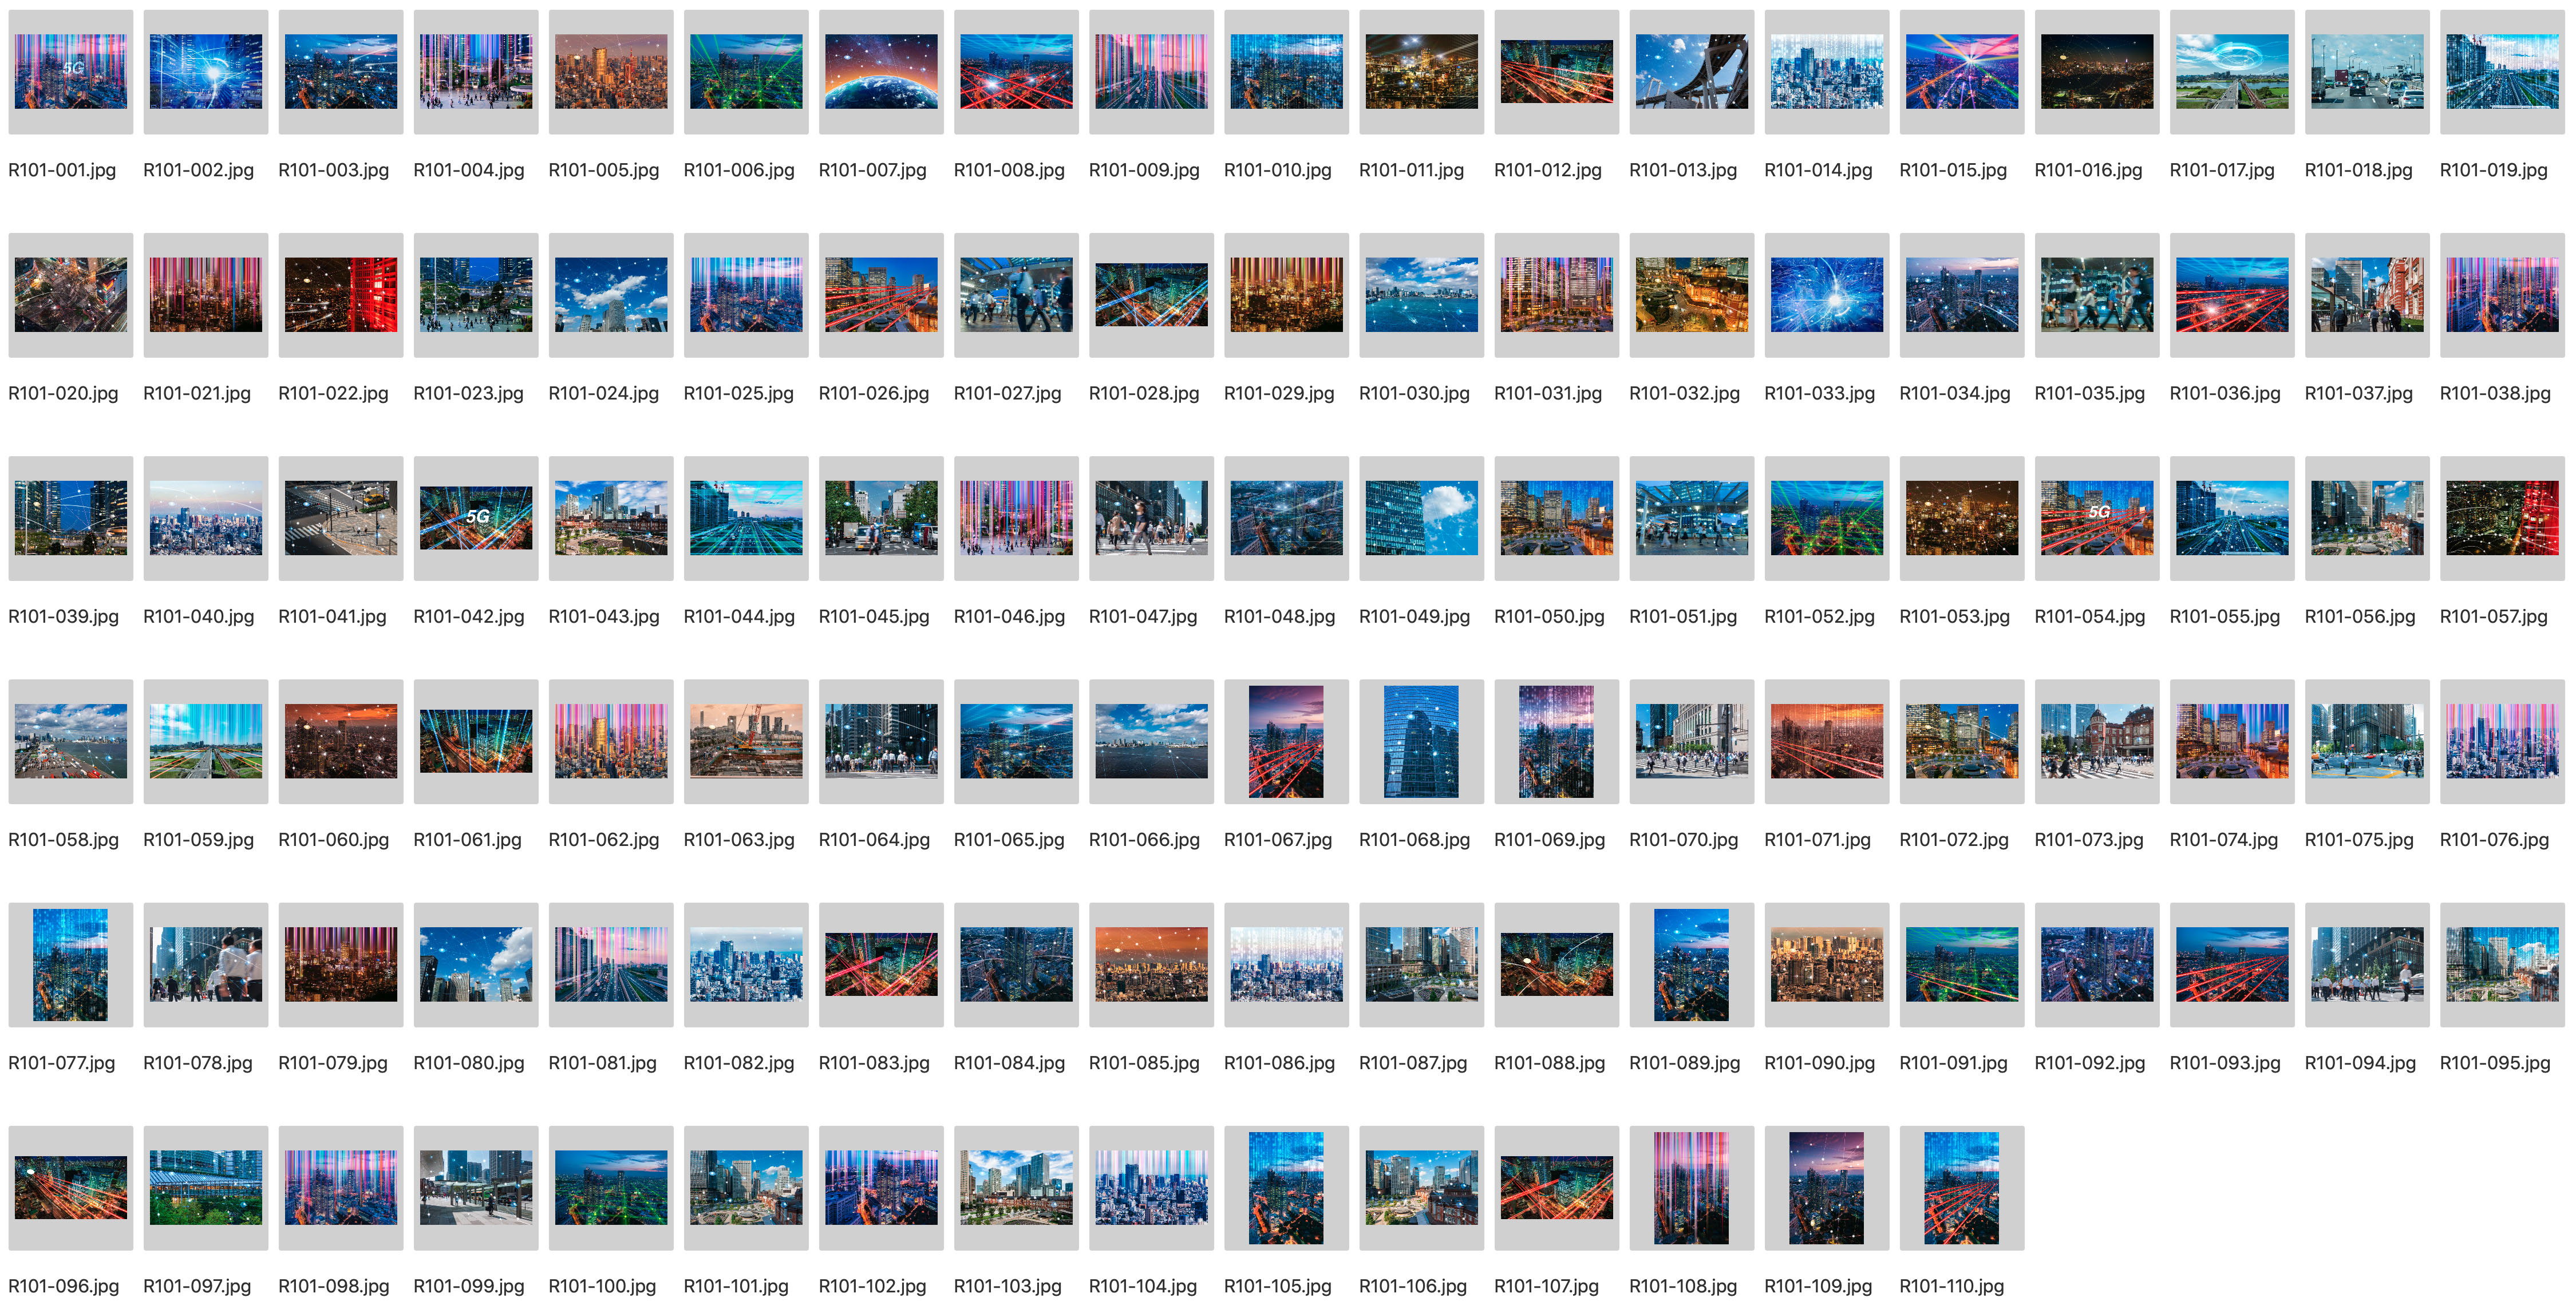Click the file name R101-091.jpg
Image resolution: width=2576 pixels, height=1313 pixels.
coord(1953,1062)
